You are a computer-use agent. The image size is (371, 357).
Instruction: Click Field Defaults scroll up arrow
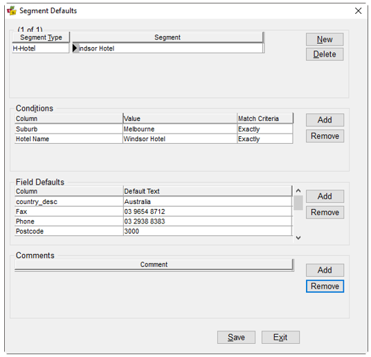click(298, 191)
